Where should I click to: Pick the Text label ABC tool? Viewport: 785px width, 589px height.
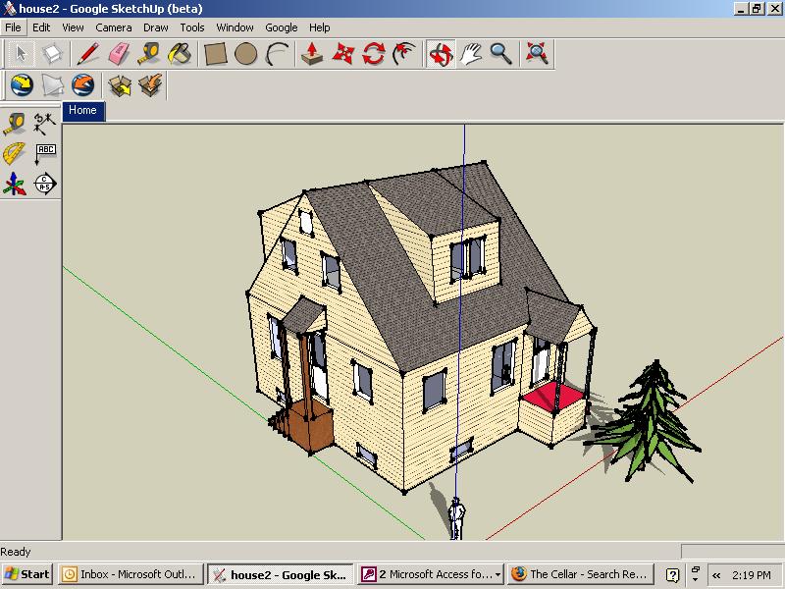pyautogui.click(x=45, y=153)
